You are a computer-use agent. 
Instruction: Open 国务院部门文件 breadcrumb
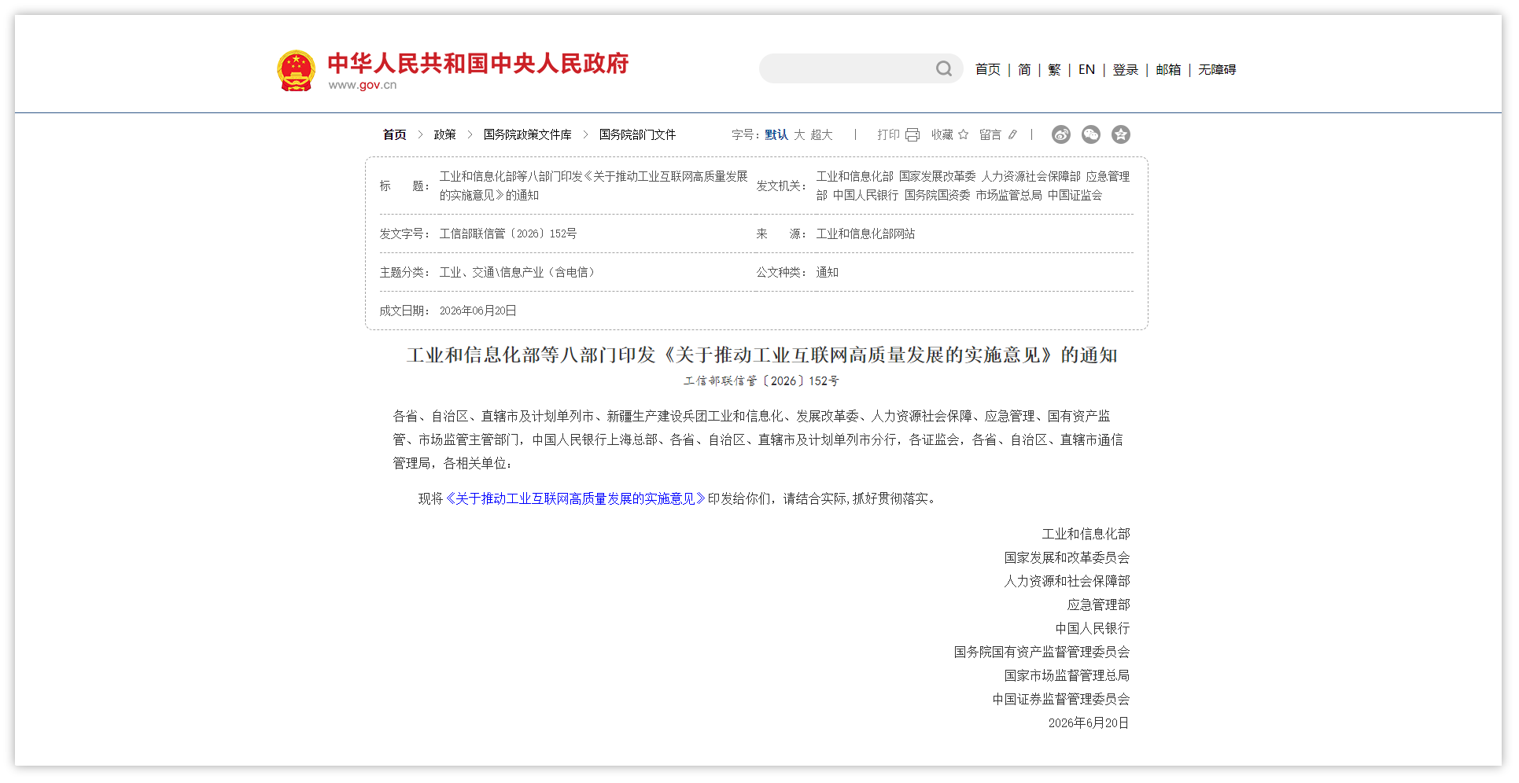point(637,134)
